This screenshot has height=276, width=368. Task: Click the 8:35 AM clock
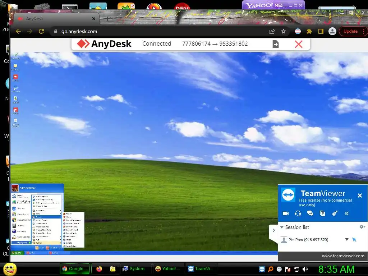pos(336,270)
